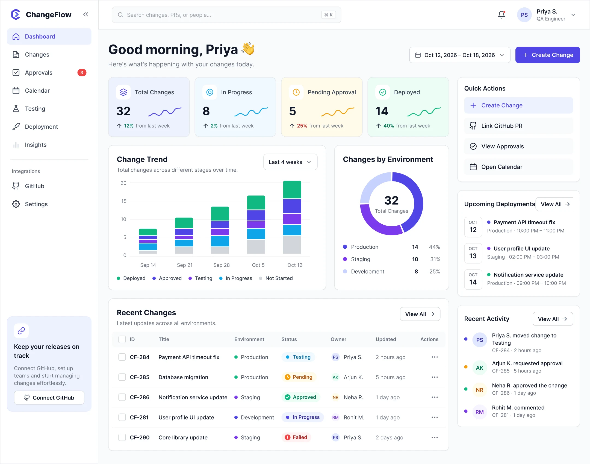Open Insights in the sidebar
Viewport: 590px width, 464px height.
[x=49, y=145]
